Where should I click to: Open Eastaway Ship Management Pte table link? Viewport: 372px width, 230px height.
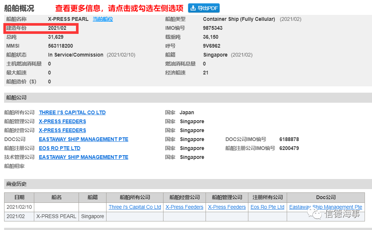326,207
